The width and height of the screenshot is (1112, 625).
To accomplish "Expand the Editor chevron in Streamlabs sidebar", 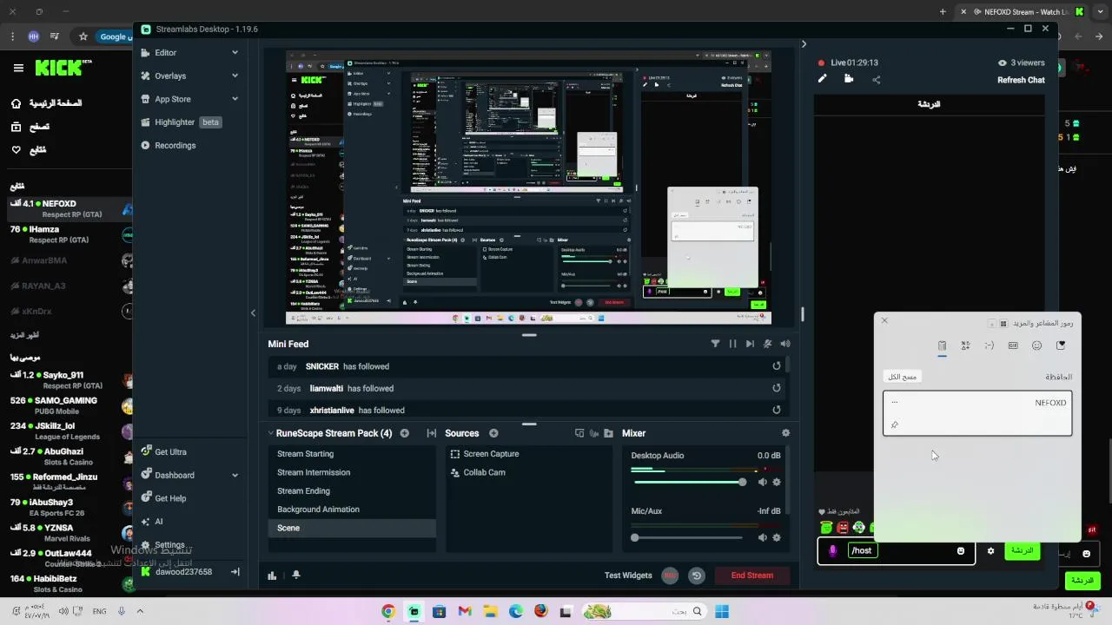I will tap(235, 53).
